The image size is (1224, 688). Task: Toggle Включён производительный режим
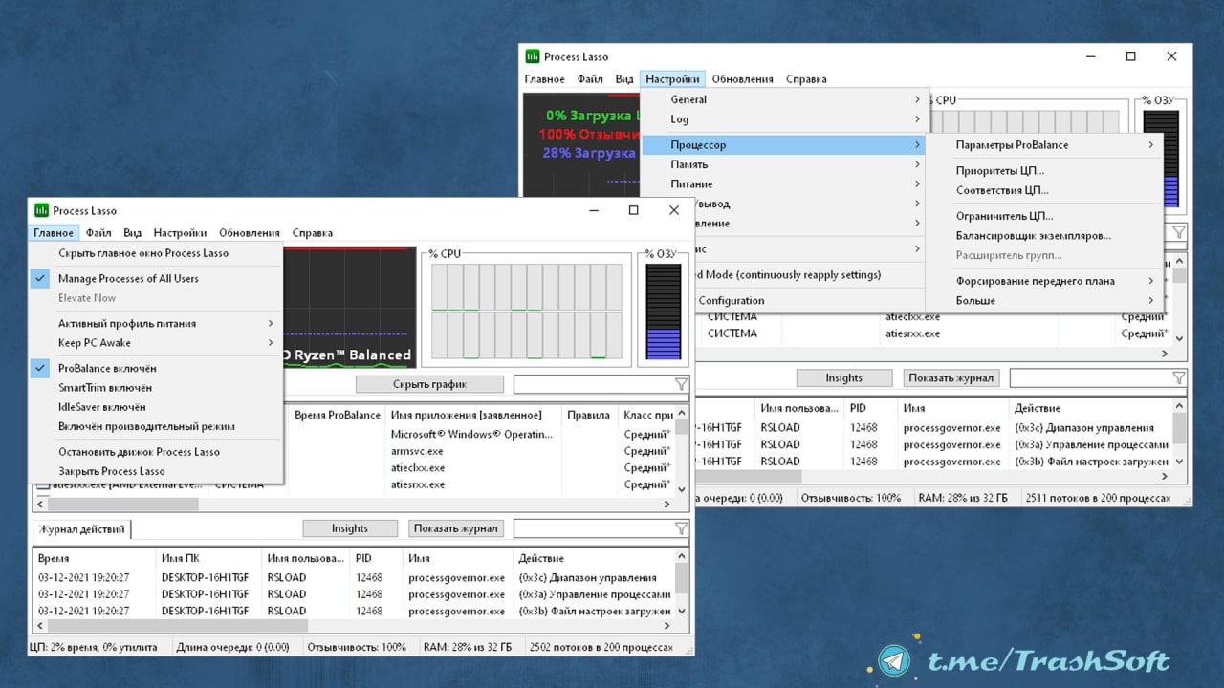pyautogui.click(x=146, y=426)
